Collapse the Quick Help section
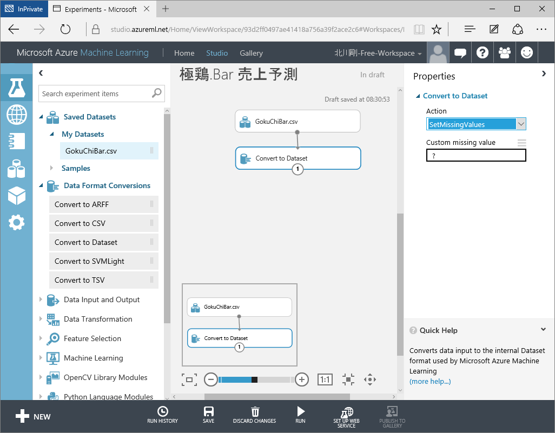Image resolution: width=555 pixels, height=433 pixels. 543,330
